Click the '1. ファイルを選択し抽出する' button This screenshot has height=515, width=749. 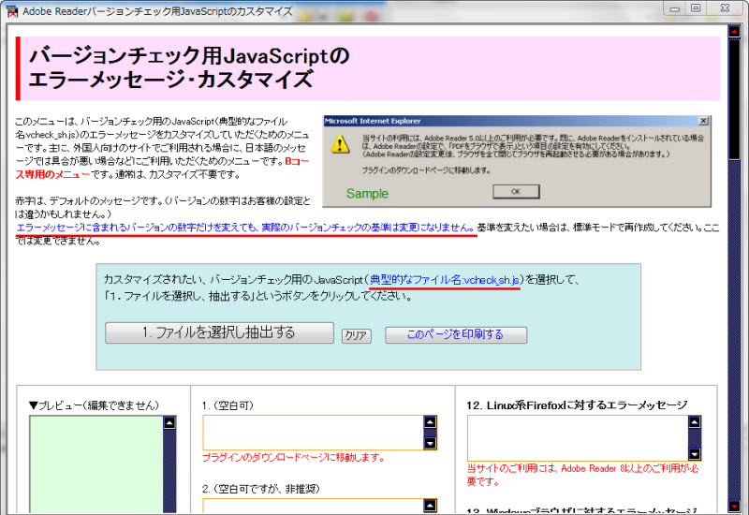click(x=219, y=332)
